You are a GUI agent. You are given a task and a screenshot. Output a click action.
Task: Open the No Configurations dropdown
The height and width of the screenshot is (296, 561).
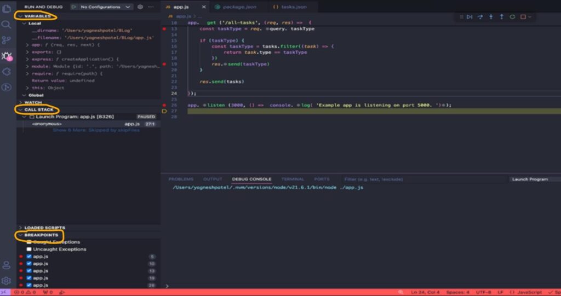(102, 7)
